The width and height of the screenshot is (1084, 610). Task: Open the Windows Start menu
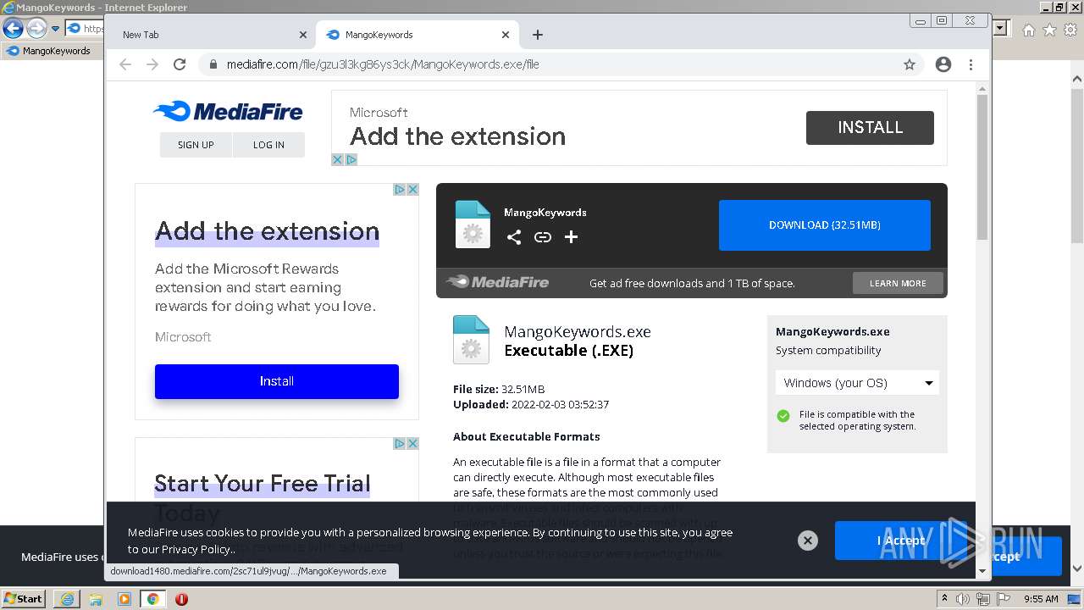tap(23, 599)
